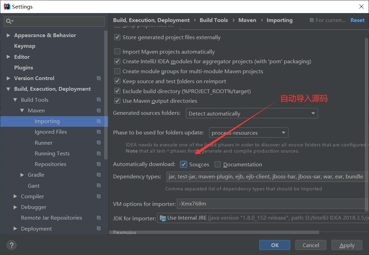The width and height of the screenshot is (369, 255).
Task: Open help with the question mark icon
Action: click(12, 245)
